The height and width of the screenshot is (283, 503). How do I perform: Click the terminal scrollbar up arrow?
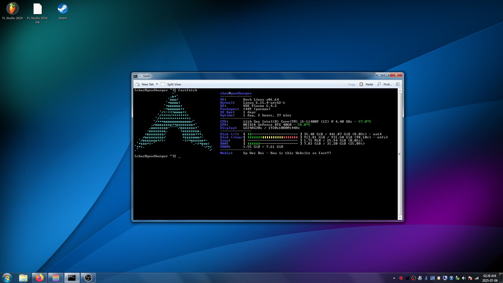click(400, 91)
